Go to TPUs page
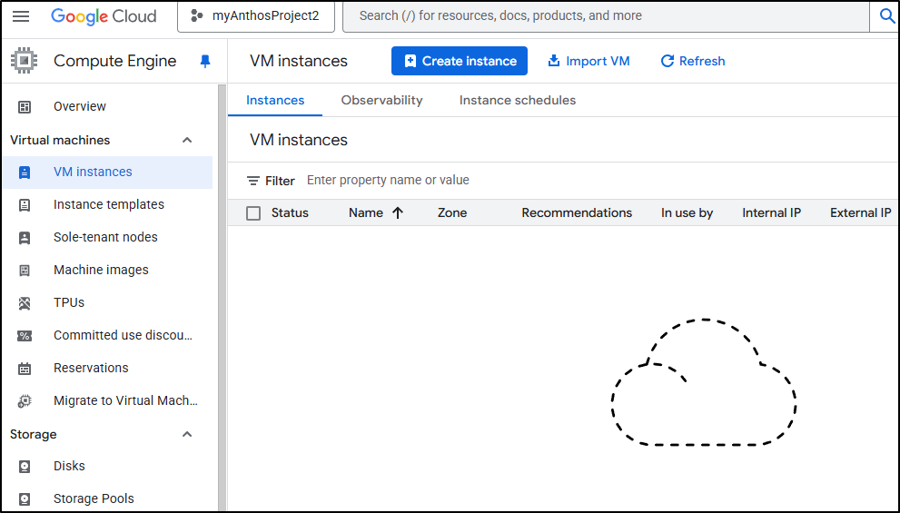Screen dimensions: 900x513 coord(69,302)
